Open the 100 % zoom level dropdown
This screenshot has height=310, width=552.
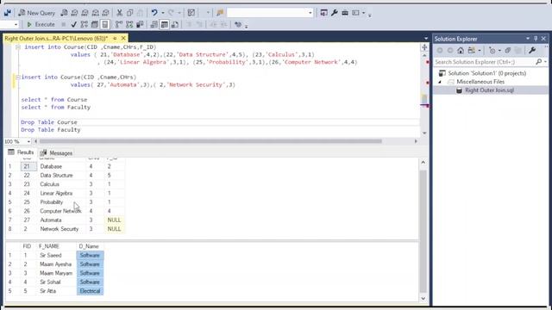(28, 141)
